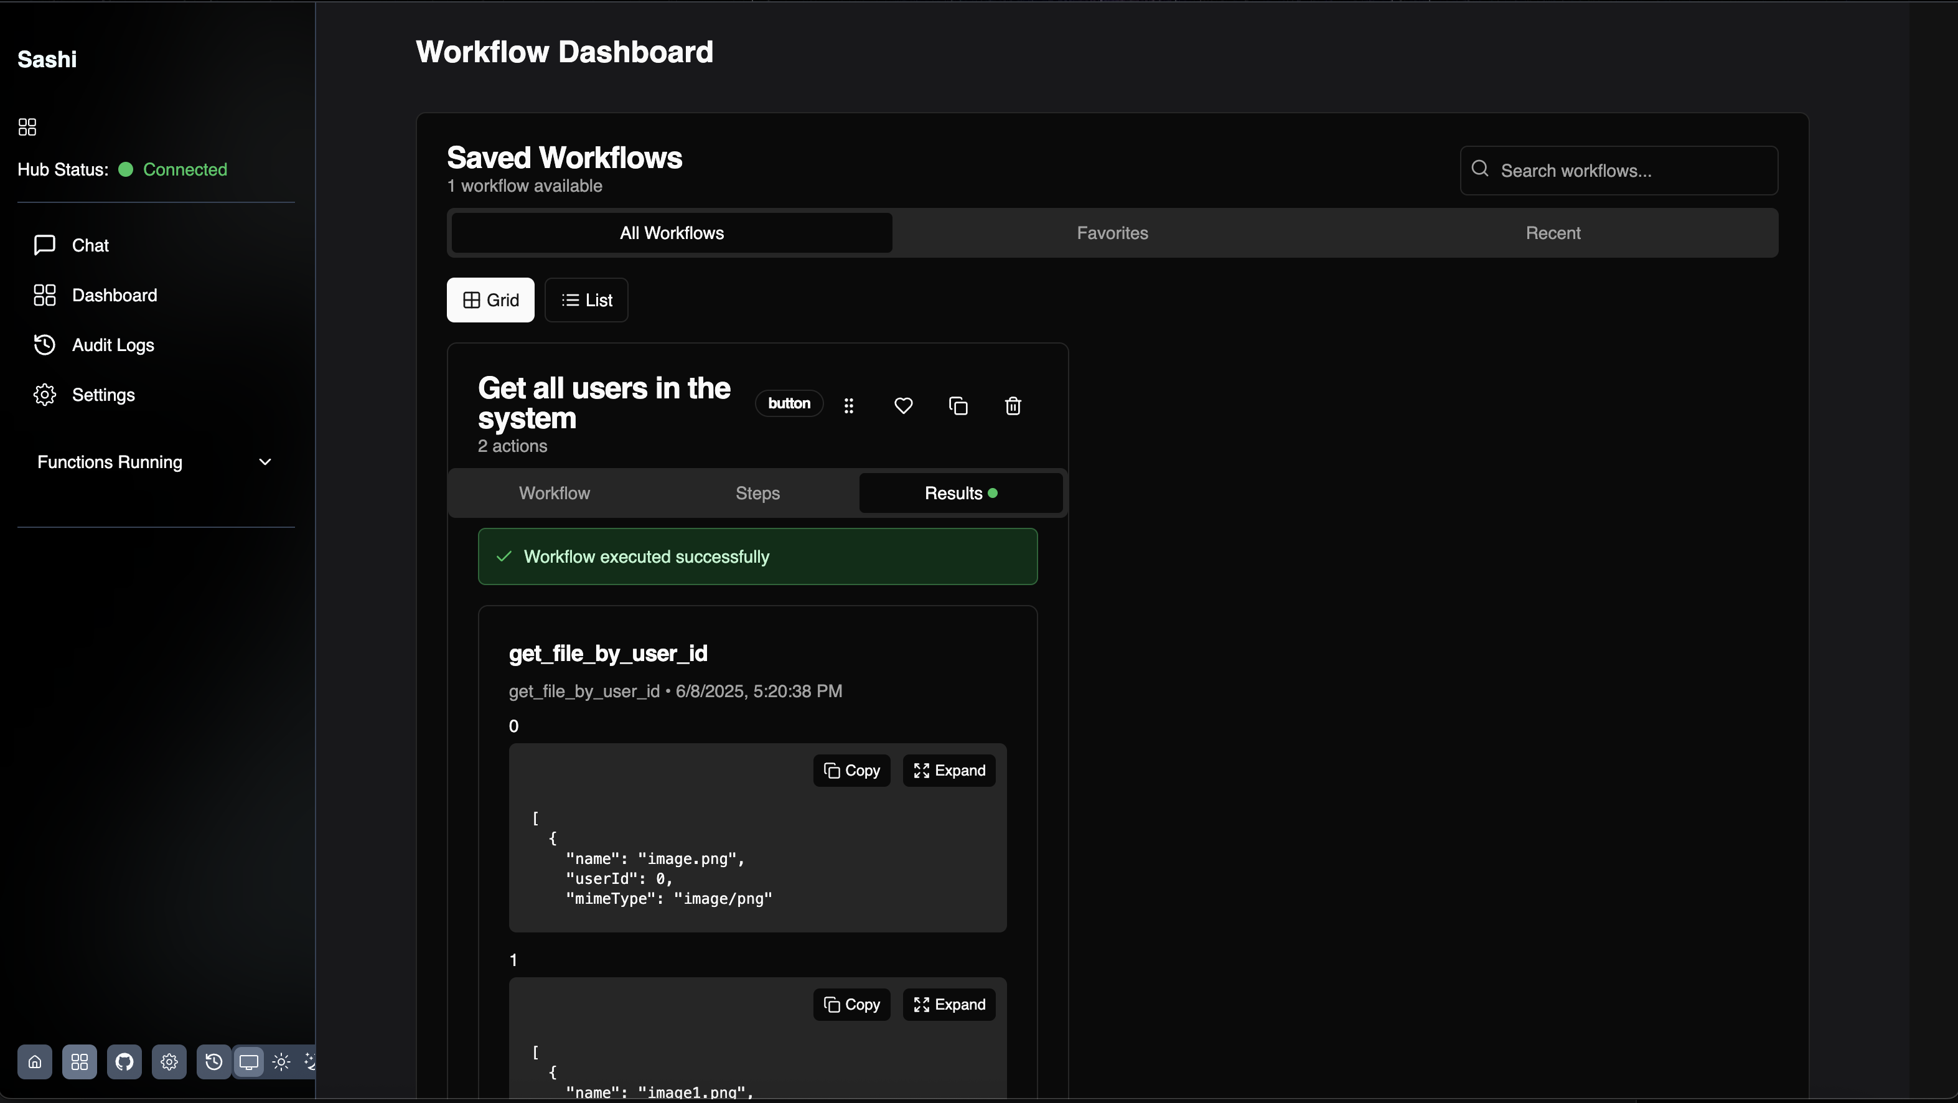
Task: Copy the result 1 JSON output
Action: pos(851,1005)
